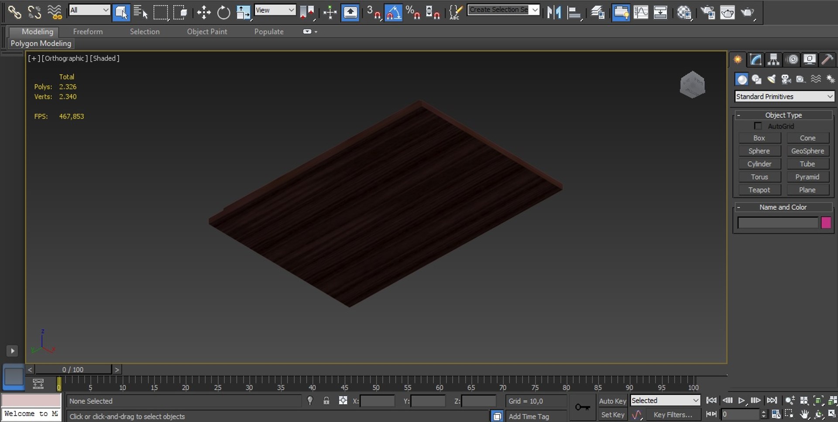Screen dimensions: 838x422
Task: Toggle the Angle Snap button
Action: click(x=393, y=13)
